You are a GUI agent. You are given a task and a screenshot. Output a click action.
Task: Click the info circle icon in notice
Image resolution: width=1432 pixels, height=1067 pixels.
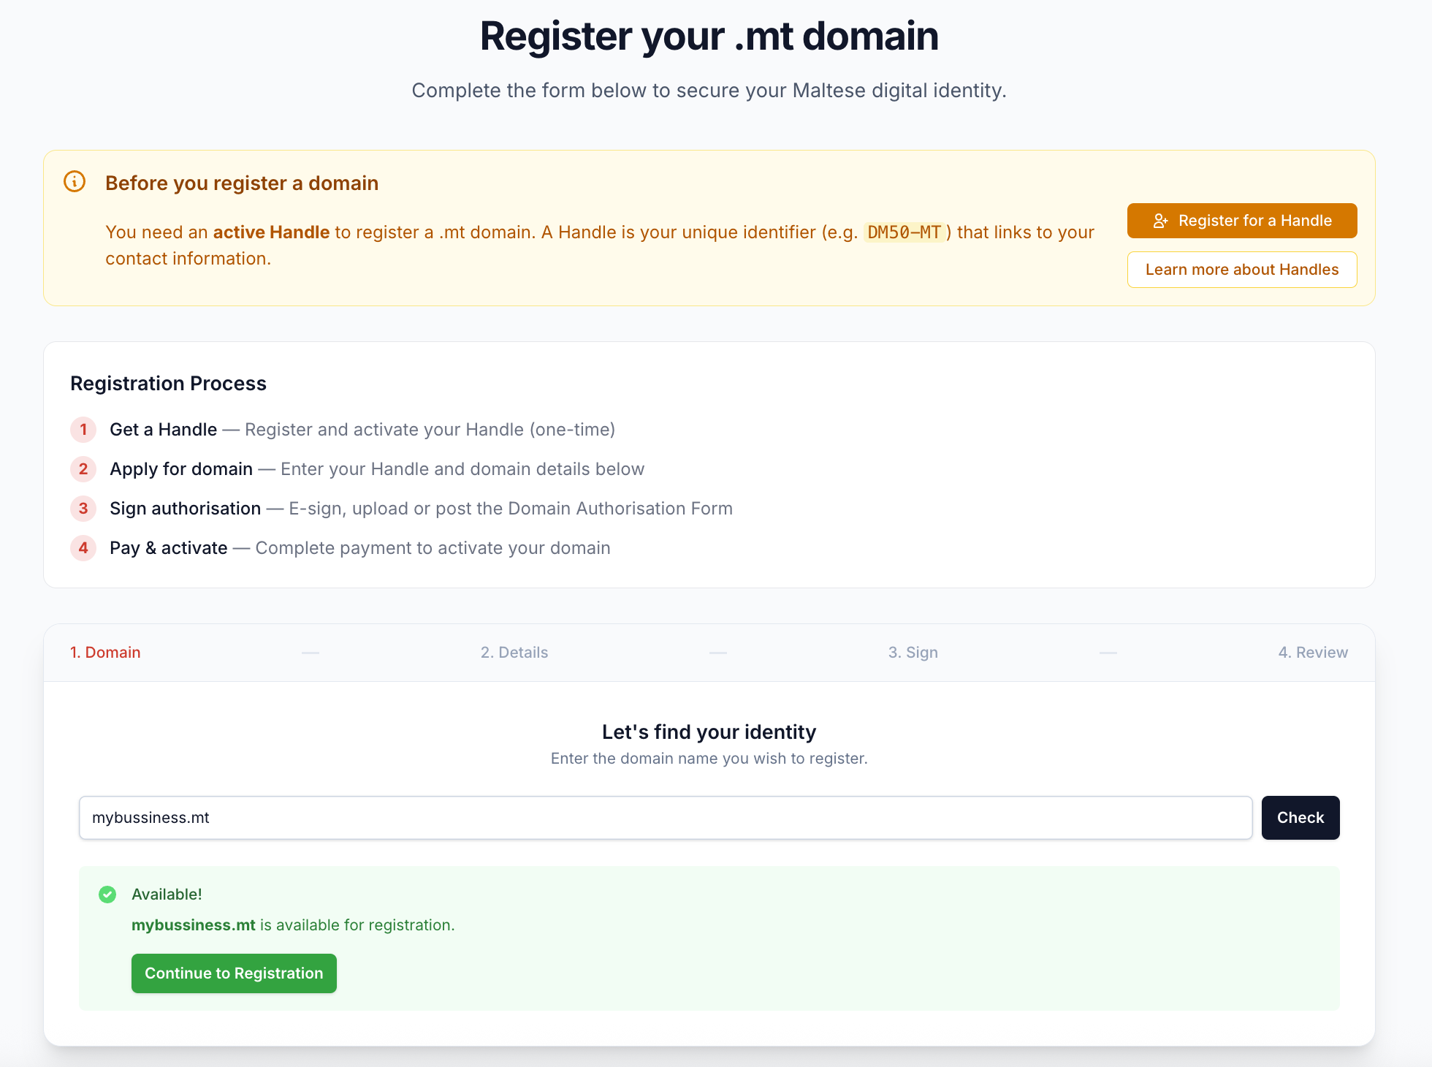tap(75, 181)
